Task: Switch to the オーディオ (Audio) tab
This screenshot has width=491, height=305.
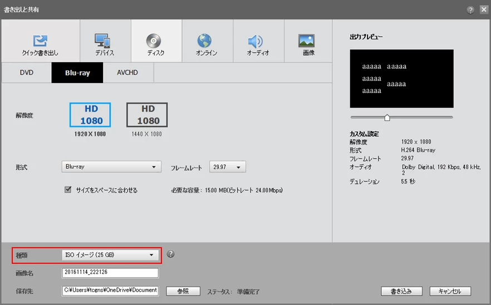Action: [258, 41]
